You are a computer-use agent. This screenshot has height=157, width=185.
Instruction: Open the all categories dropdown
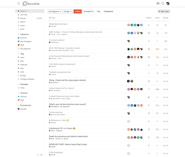pyautogui.click(x=55, y=12)
